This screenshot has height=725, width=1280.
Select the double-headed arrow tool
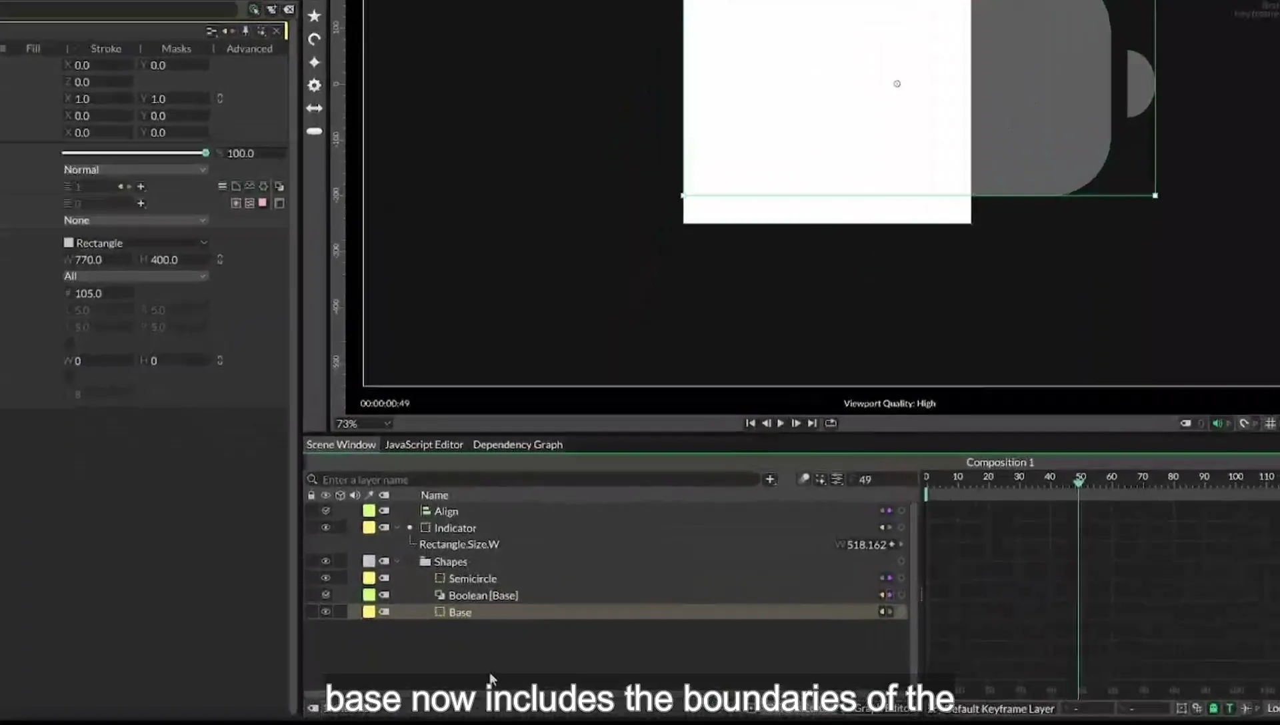click(x=314, y=108)
